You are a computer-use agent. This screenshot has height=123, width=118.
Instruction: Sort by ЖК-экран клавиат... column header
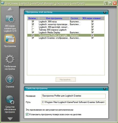pyautogui.click(x=93, y=18)
